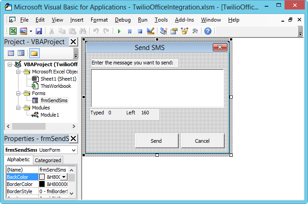The height and width of the screenshot is (204, 308).
Task: Toggle Folders icon in Project panel
Action: coord(34,53)
